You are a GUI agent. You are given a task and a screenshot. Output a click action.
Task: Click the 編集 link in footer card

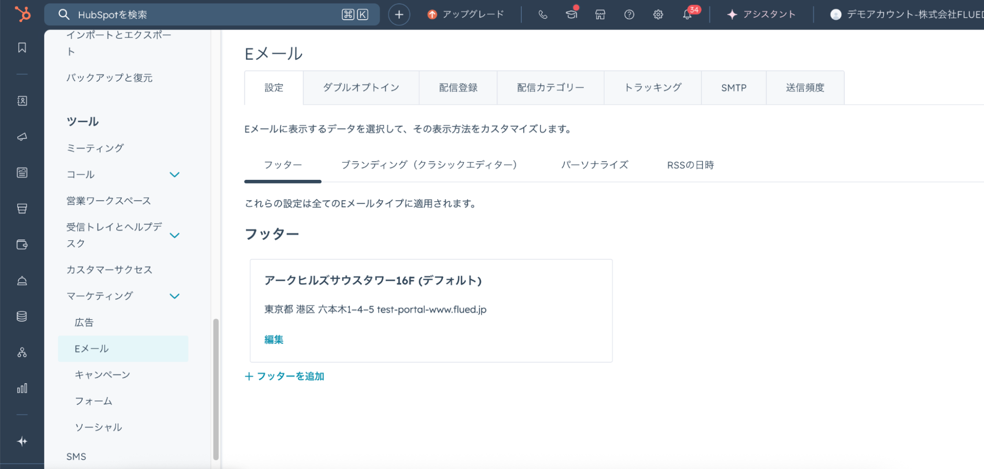[x=274, y=339]
